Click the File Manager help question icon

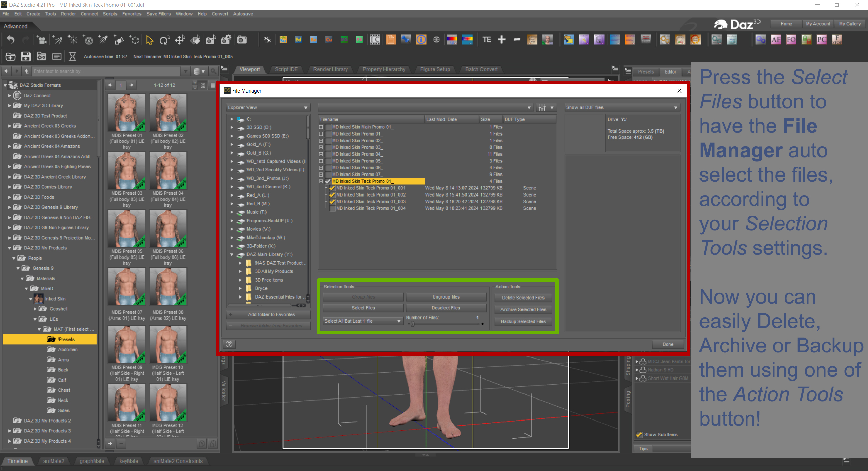[x=229, y=344]
